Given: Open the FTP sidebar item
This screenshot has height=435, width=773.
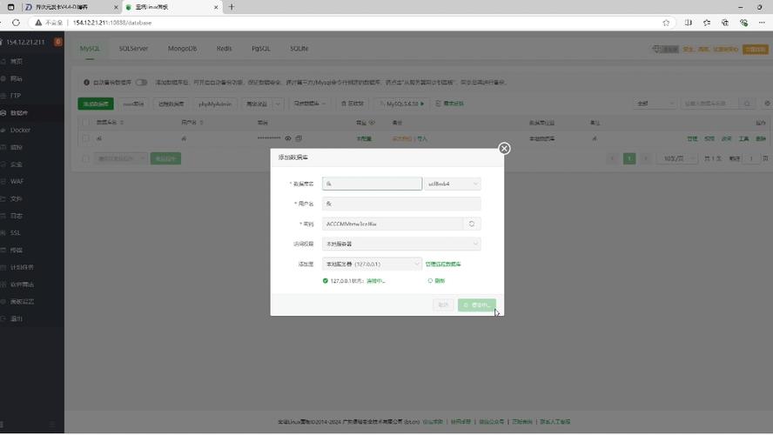Looking at the screenshot, I should 16,96.
